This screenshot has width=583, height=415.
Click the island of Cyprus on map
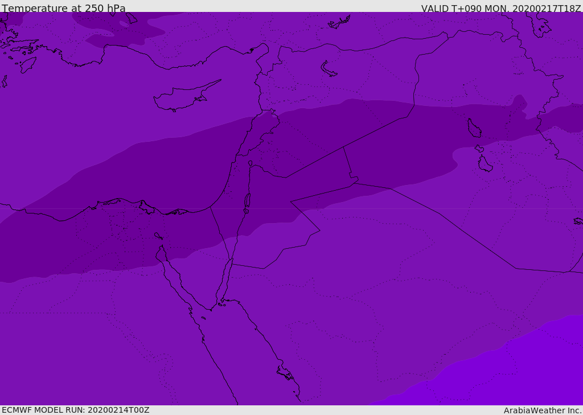pos(186,96)
